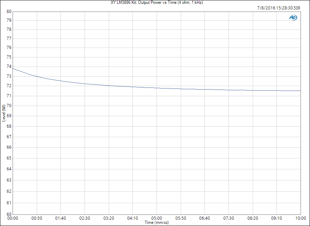Click the time label 07:30

tap(229, 218)
